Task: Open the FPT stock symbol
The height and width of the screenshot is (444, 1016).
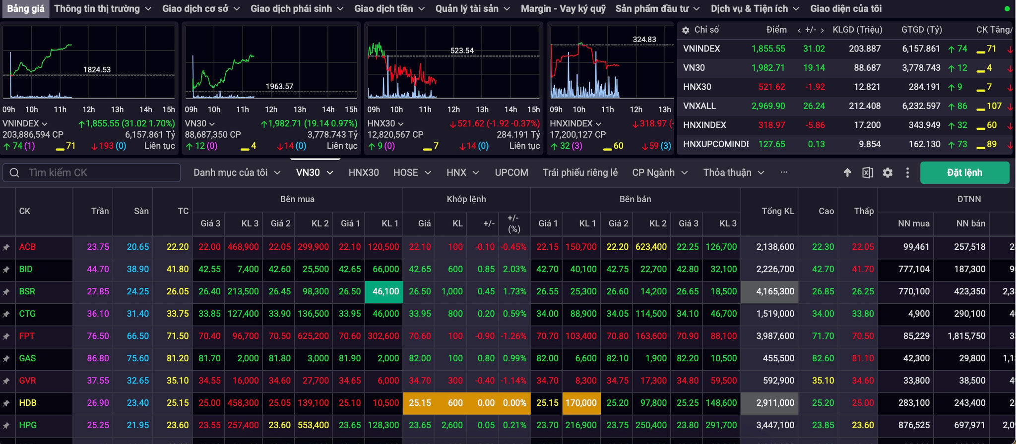Action: click(27, 336)
